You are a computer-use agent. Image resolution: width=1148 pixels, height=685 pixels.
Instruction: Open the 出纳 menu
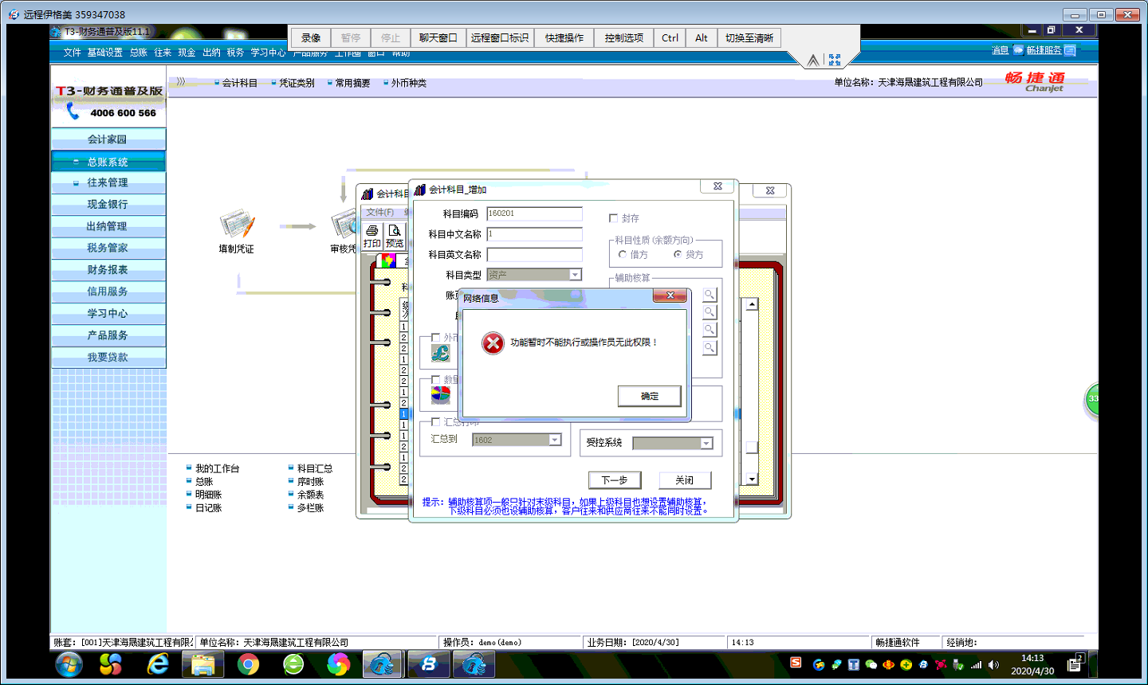pyautogui.click(x=211, y=53)
